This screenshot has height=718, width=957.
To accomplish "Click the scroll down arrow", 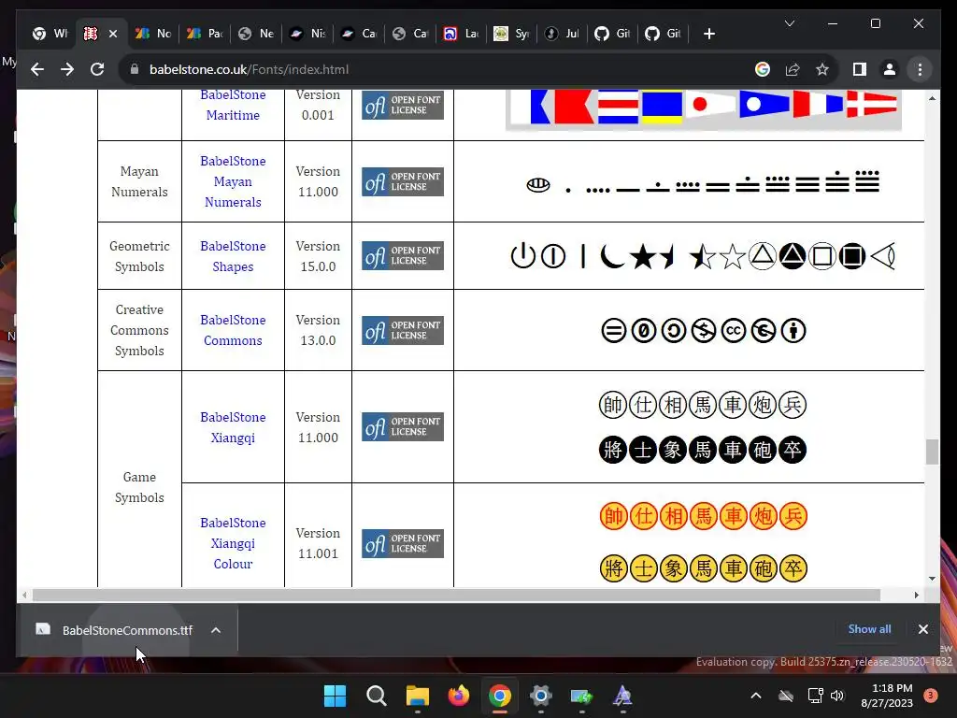I will click(x=932, y=579).
